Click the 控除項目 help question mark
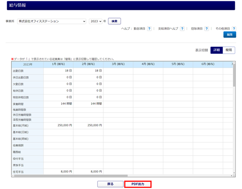This screenshot has height=189, width=242. point(206,29)
